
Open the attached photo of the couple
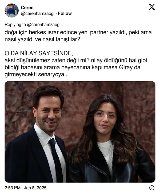(x=80, y=132)
